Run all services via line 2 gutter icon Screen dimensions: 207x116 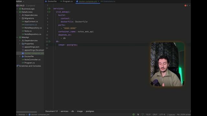tap(49, 9)
